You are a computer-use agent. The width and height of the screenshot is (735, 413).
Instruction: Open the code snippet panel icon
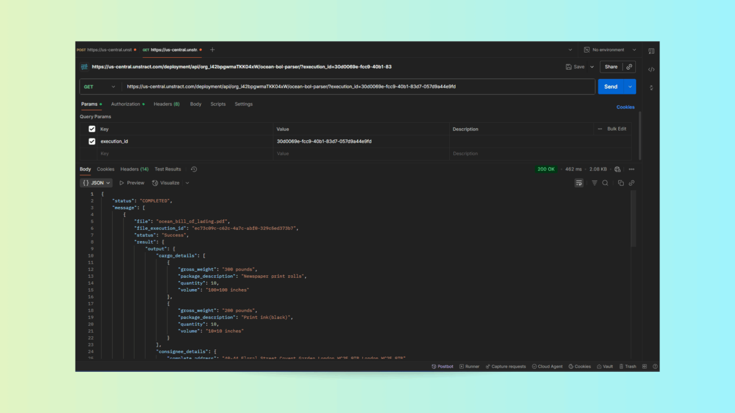tap(651, 69)
